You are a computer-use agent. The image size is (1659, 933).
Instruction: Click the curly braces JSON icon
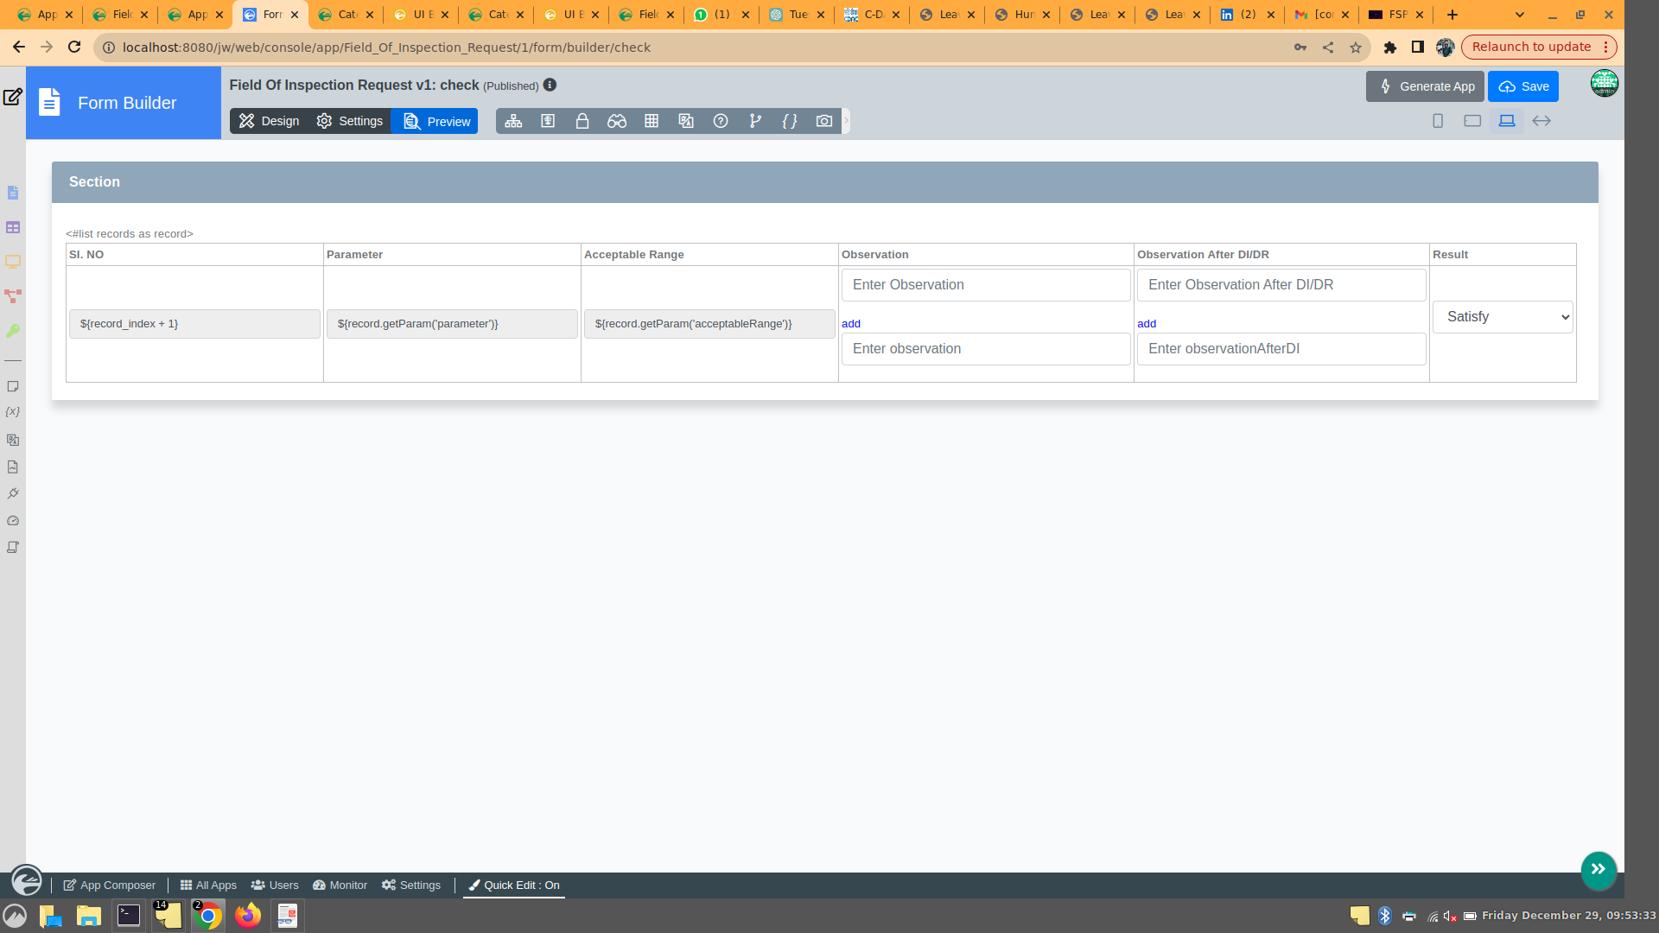[790, 121]
